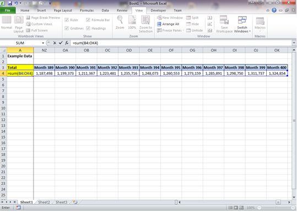Screen dimensions: 297x213
Task: Select row header 4
Action: [3, 73]
